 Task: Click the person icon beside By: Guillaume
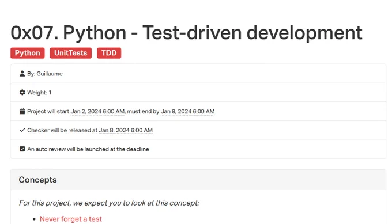point(22,74)
